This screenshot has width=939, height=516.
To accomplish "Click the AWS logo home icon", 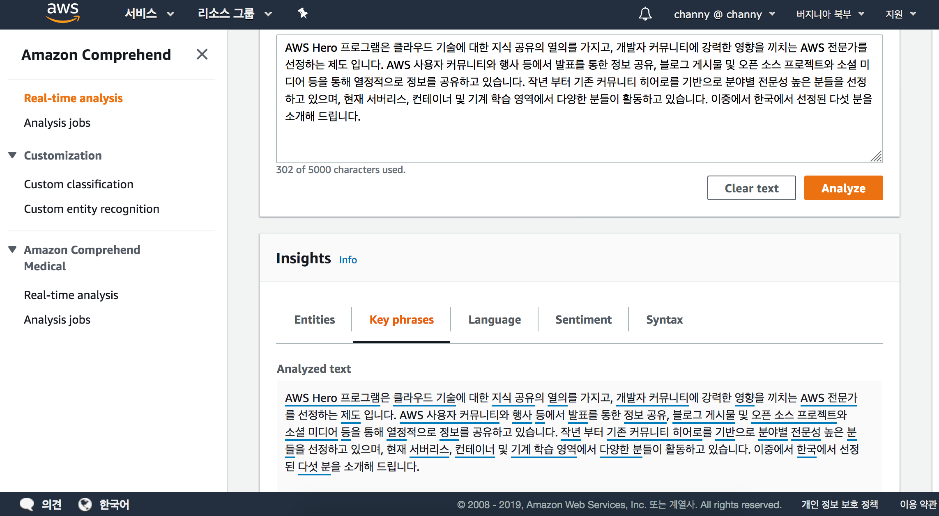I will pyautogui.click(x=62, y=13).
